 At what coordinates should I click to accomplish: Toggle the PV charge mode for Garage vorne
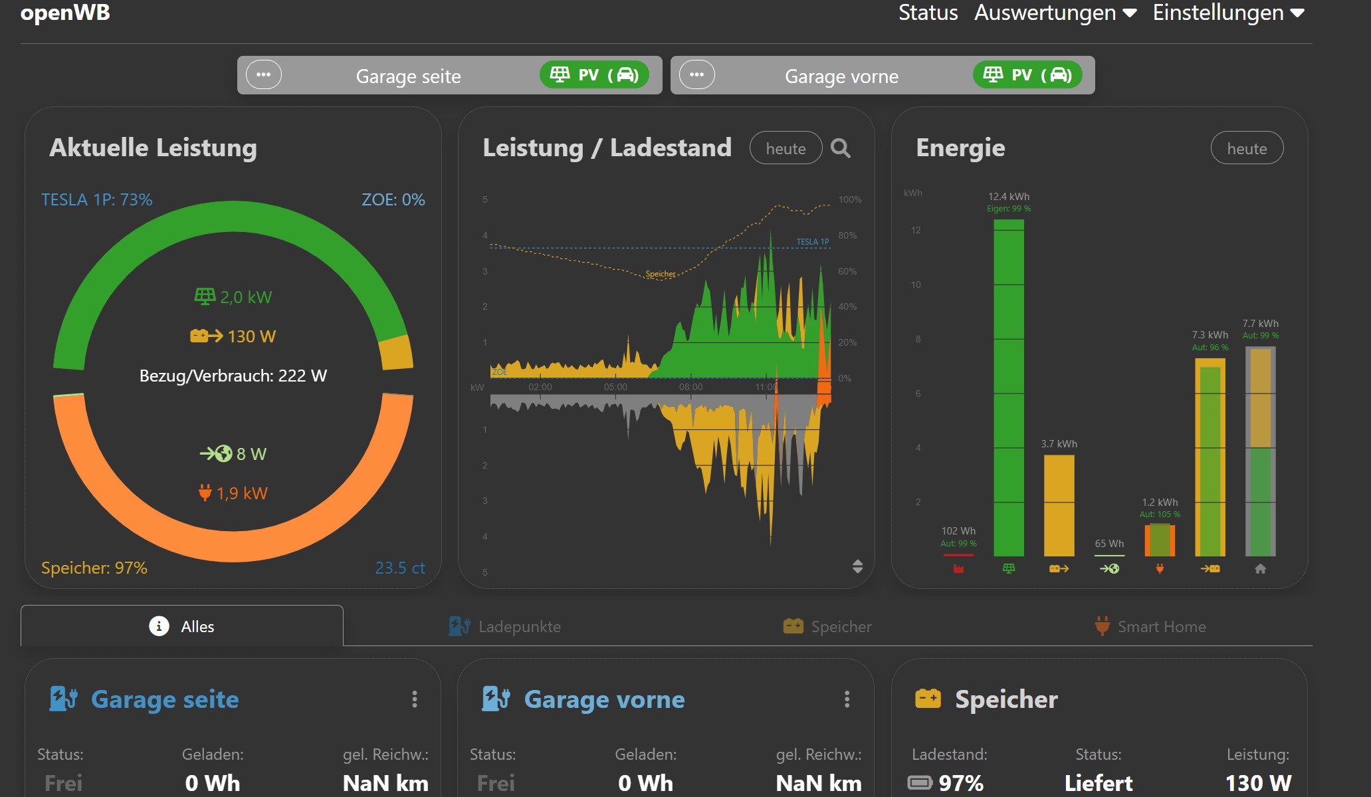coord(1027,75)
